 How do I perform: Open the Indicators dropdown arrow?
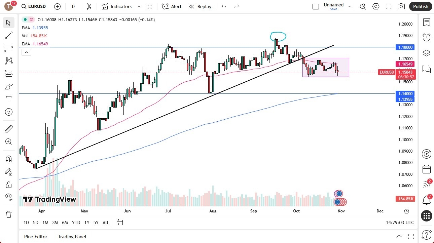point(138,6)
